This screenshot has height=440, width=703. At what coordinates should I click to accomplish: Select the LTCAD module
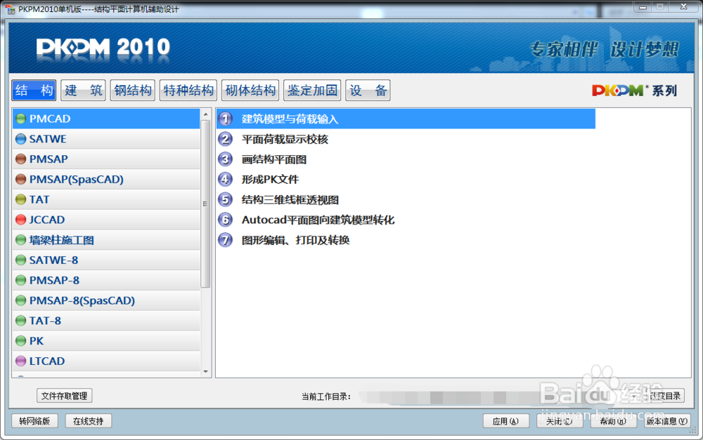tap(106, 361)
